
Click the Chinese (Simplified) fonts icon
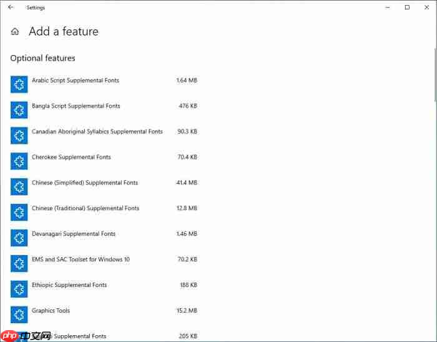tap(19, 187)
